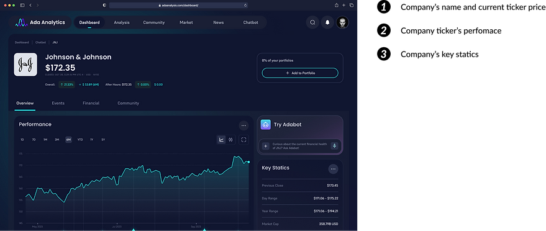The height and width of the screenshot is (231, 546).
Task: Open the notifications bell
Action: point(327,22)
